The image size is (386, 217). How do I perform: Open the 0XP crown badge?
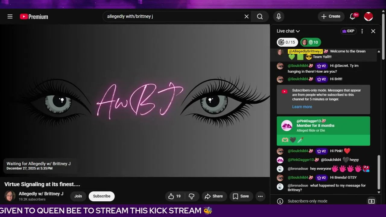[349, 31]
